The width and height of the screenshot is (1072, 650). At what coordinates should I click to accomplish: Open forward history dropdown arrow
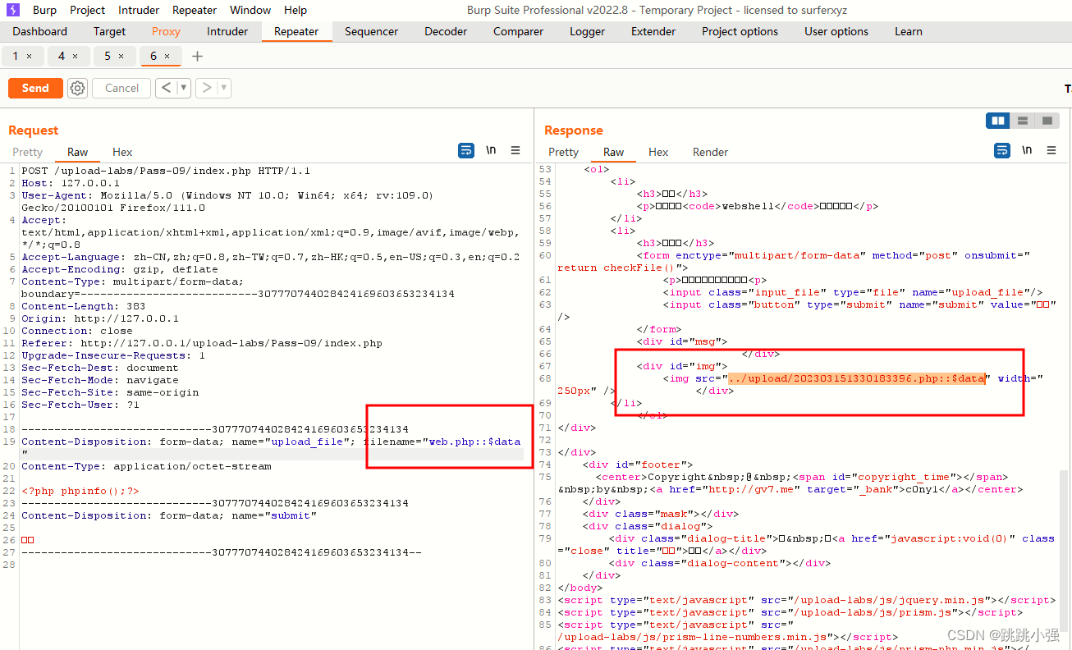223,88
